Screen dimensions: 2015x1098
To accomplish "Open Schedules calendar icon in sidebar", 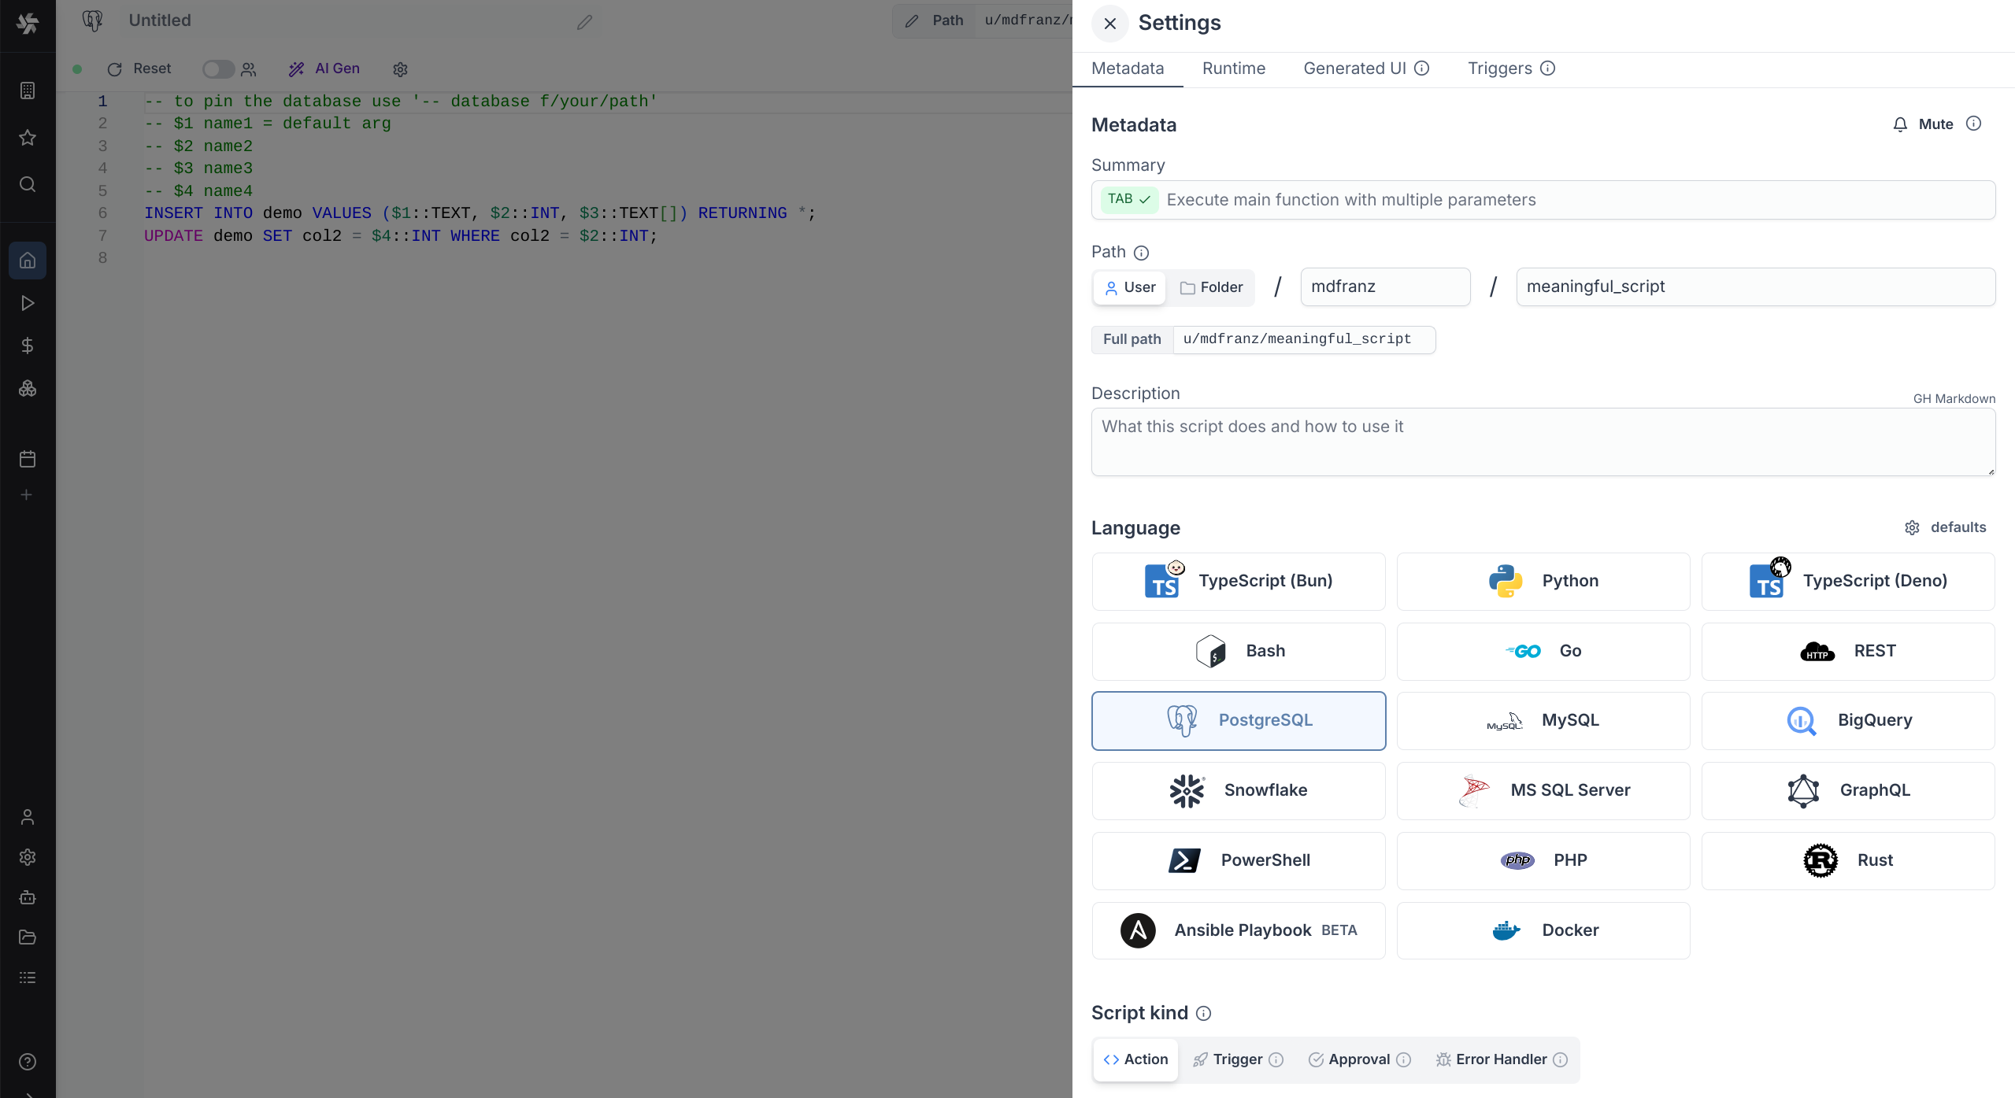I will point(28,459).
